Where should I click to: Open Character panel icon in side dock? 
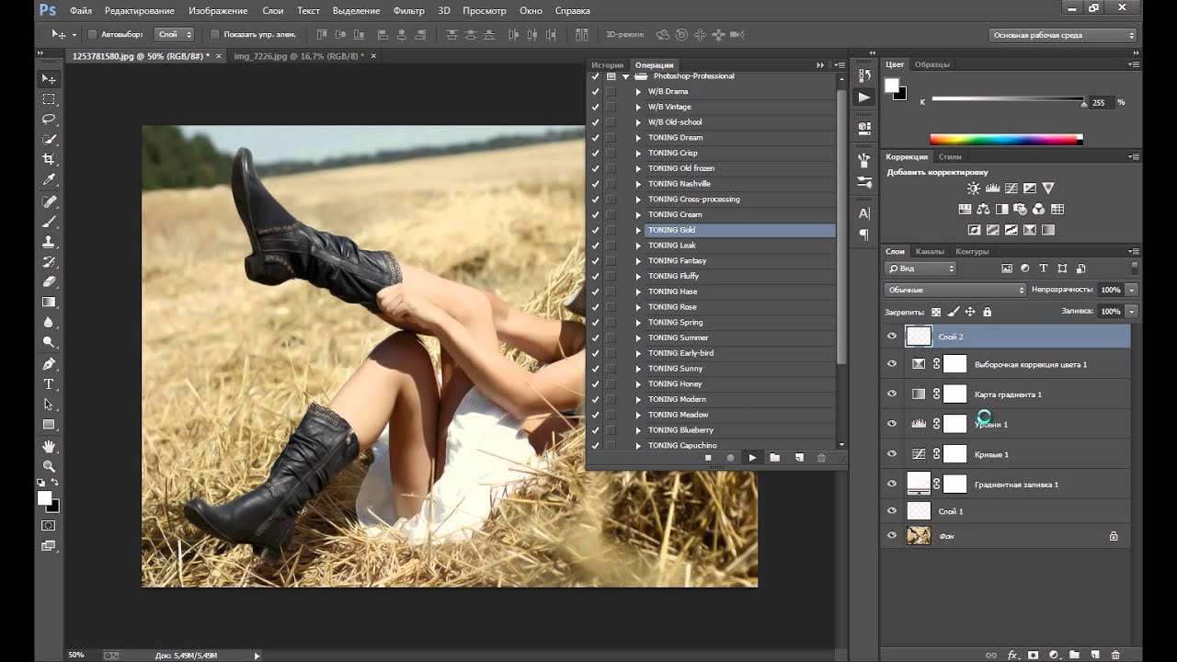click(x=863, y=213)
